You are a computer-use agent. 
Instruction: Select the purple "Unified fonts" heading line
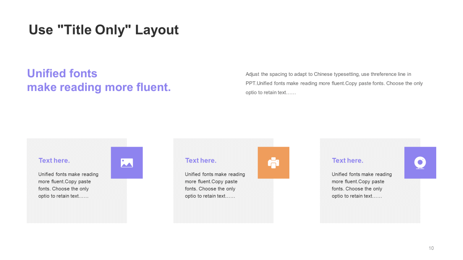(62, 73)
